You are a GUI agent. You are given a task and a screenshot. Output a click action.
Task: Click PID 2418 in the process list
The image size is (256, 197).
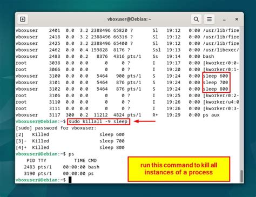pos(55,37)
